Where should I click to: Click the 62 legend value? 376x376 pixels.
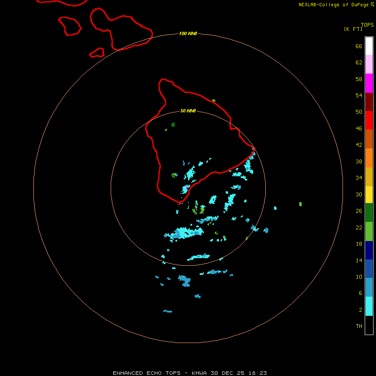click(x=359, y=63)
